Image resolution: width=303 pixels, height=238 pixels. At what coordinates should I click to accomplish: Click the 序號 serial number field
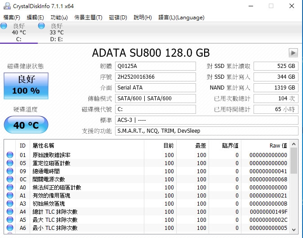coord(156,77)
